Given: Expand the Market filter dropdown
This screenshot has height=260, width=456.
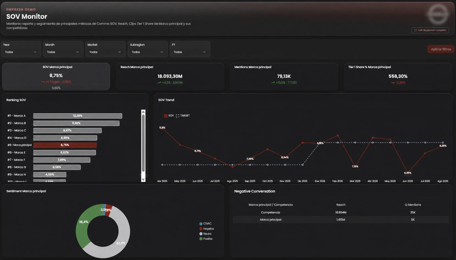Looking at the screenshot, I should click(105, 52).
